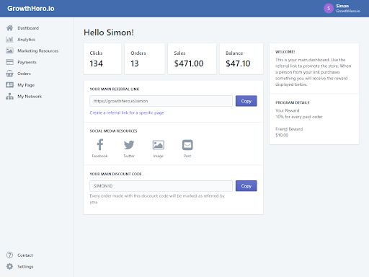This screenshot has width=369, height=277.
Task: Click the referral link input field
Action: pyautogui.click(x=161, y=101)
